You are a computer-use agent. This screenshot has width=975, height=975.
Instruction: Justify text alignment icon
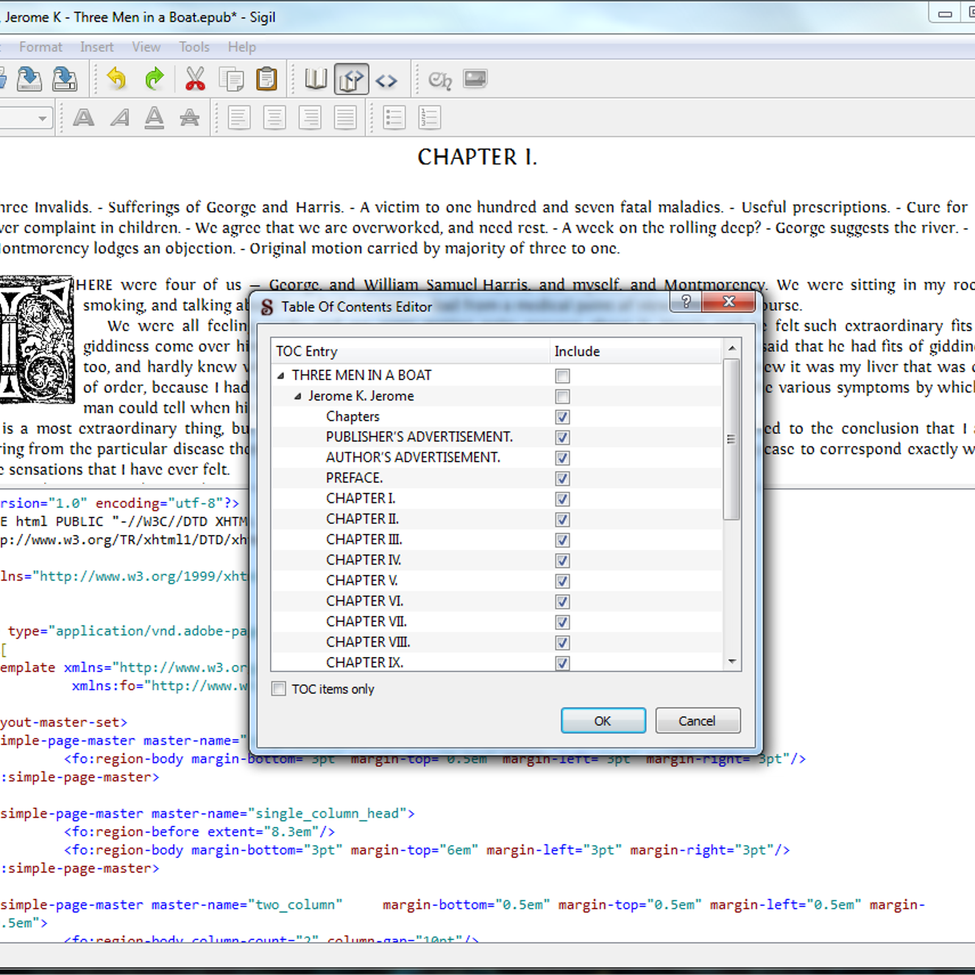pos(346,117)
